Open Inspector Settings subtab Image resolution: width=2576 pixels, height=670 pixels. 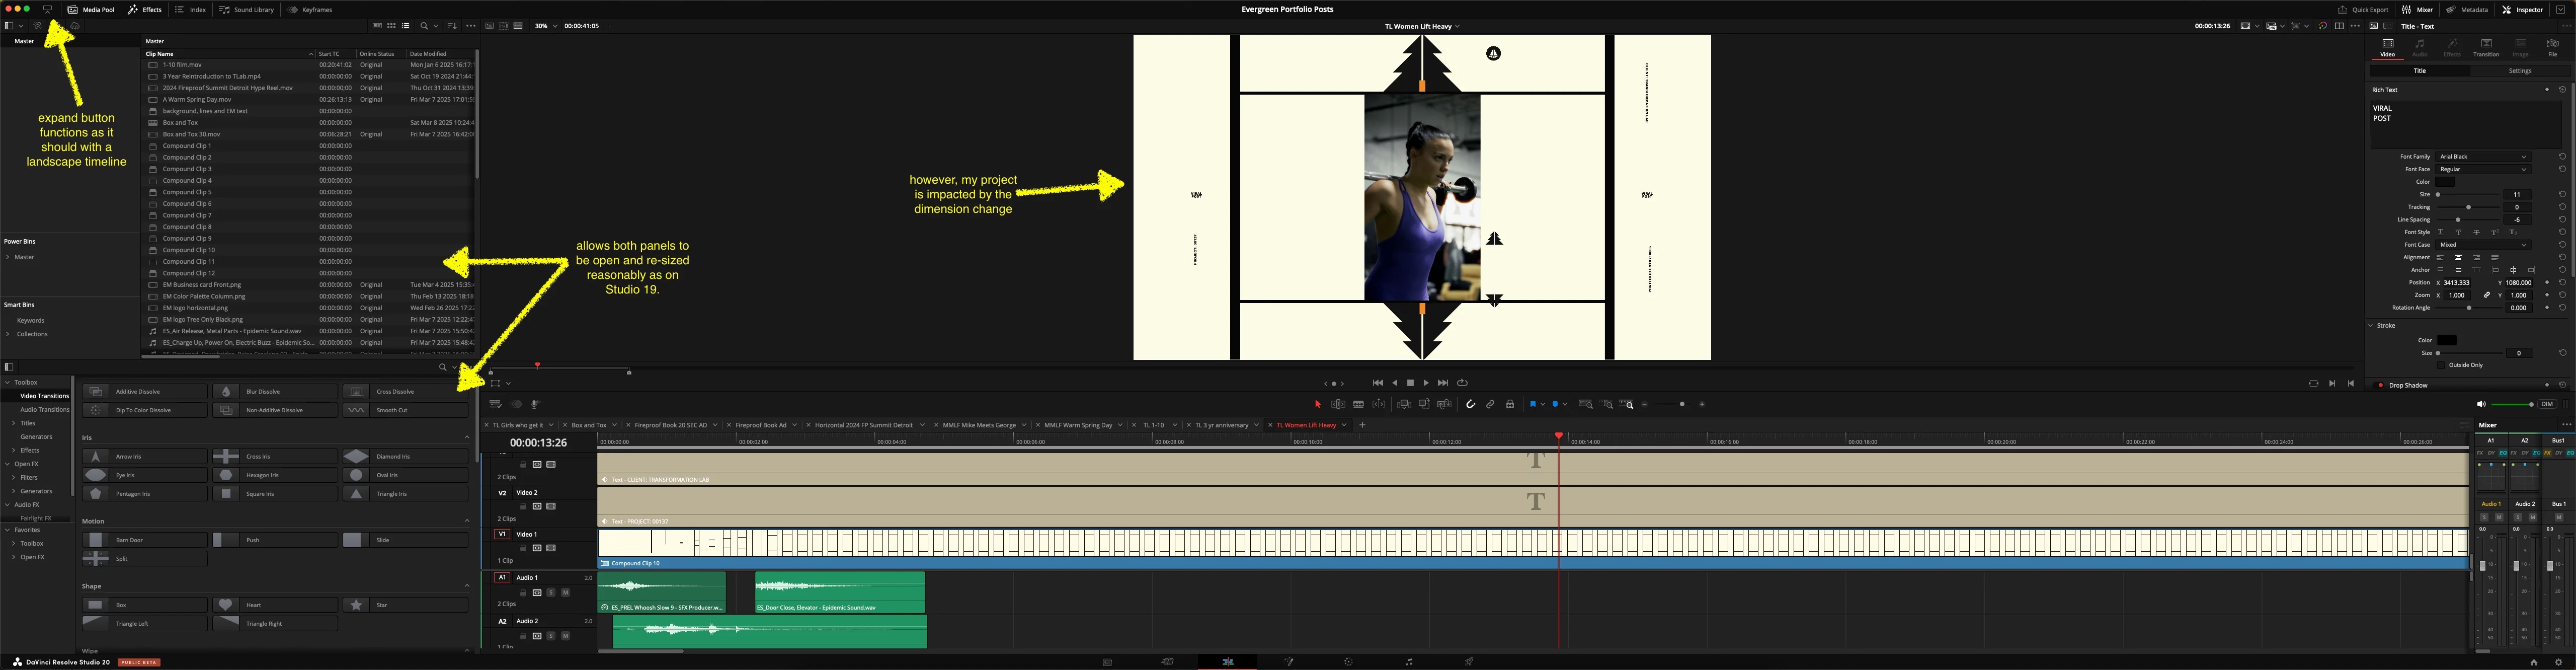click(2520, 71)
